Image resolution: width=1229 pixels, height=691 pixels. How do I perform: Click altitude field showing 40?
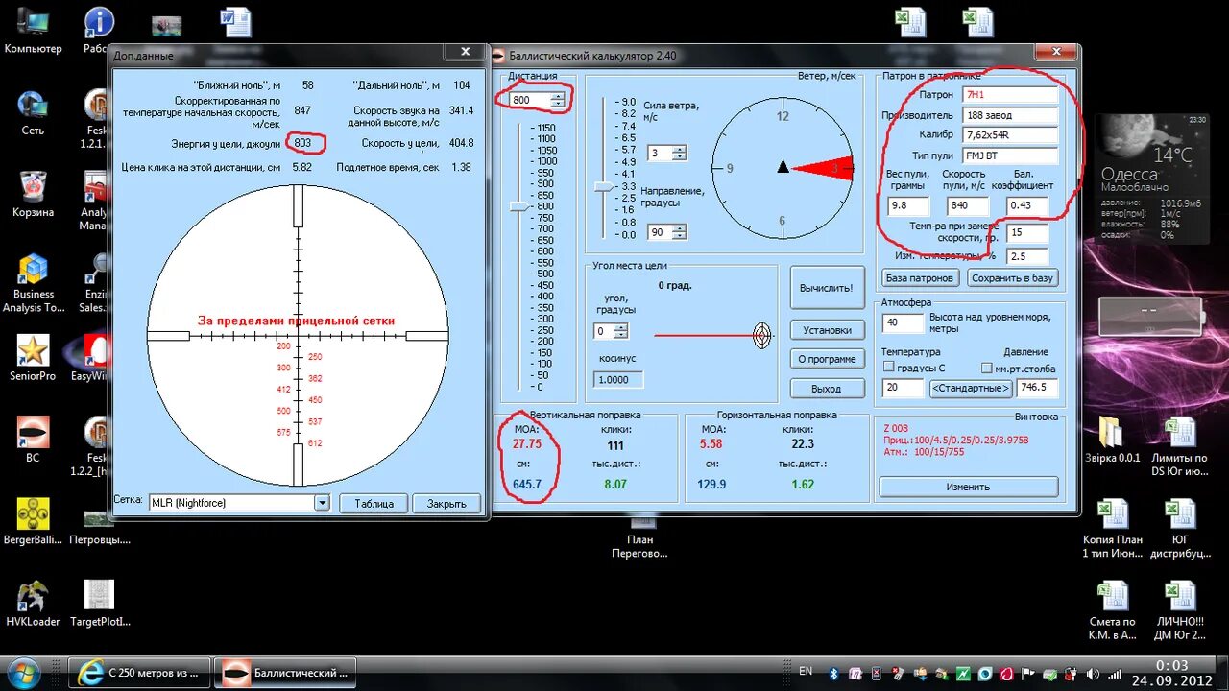(903, 322)
